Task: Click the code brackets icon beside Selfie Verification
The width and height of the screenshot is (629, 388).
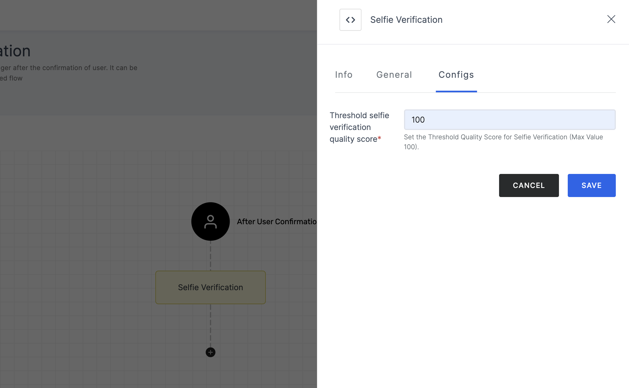Action: tap(350, 20)
